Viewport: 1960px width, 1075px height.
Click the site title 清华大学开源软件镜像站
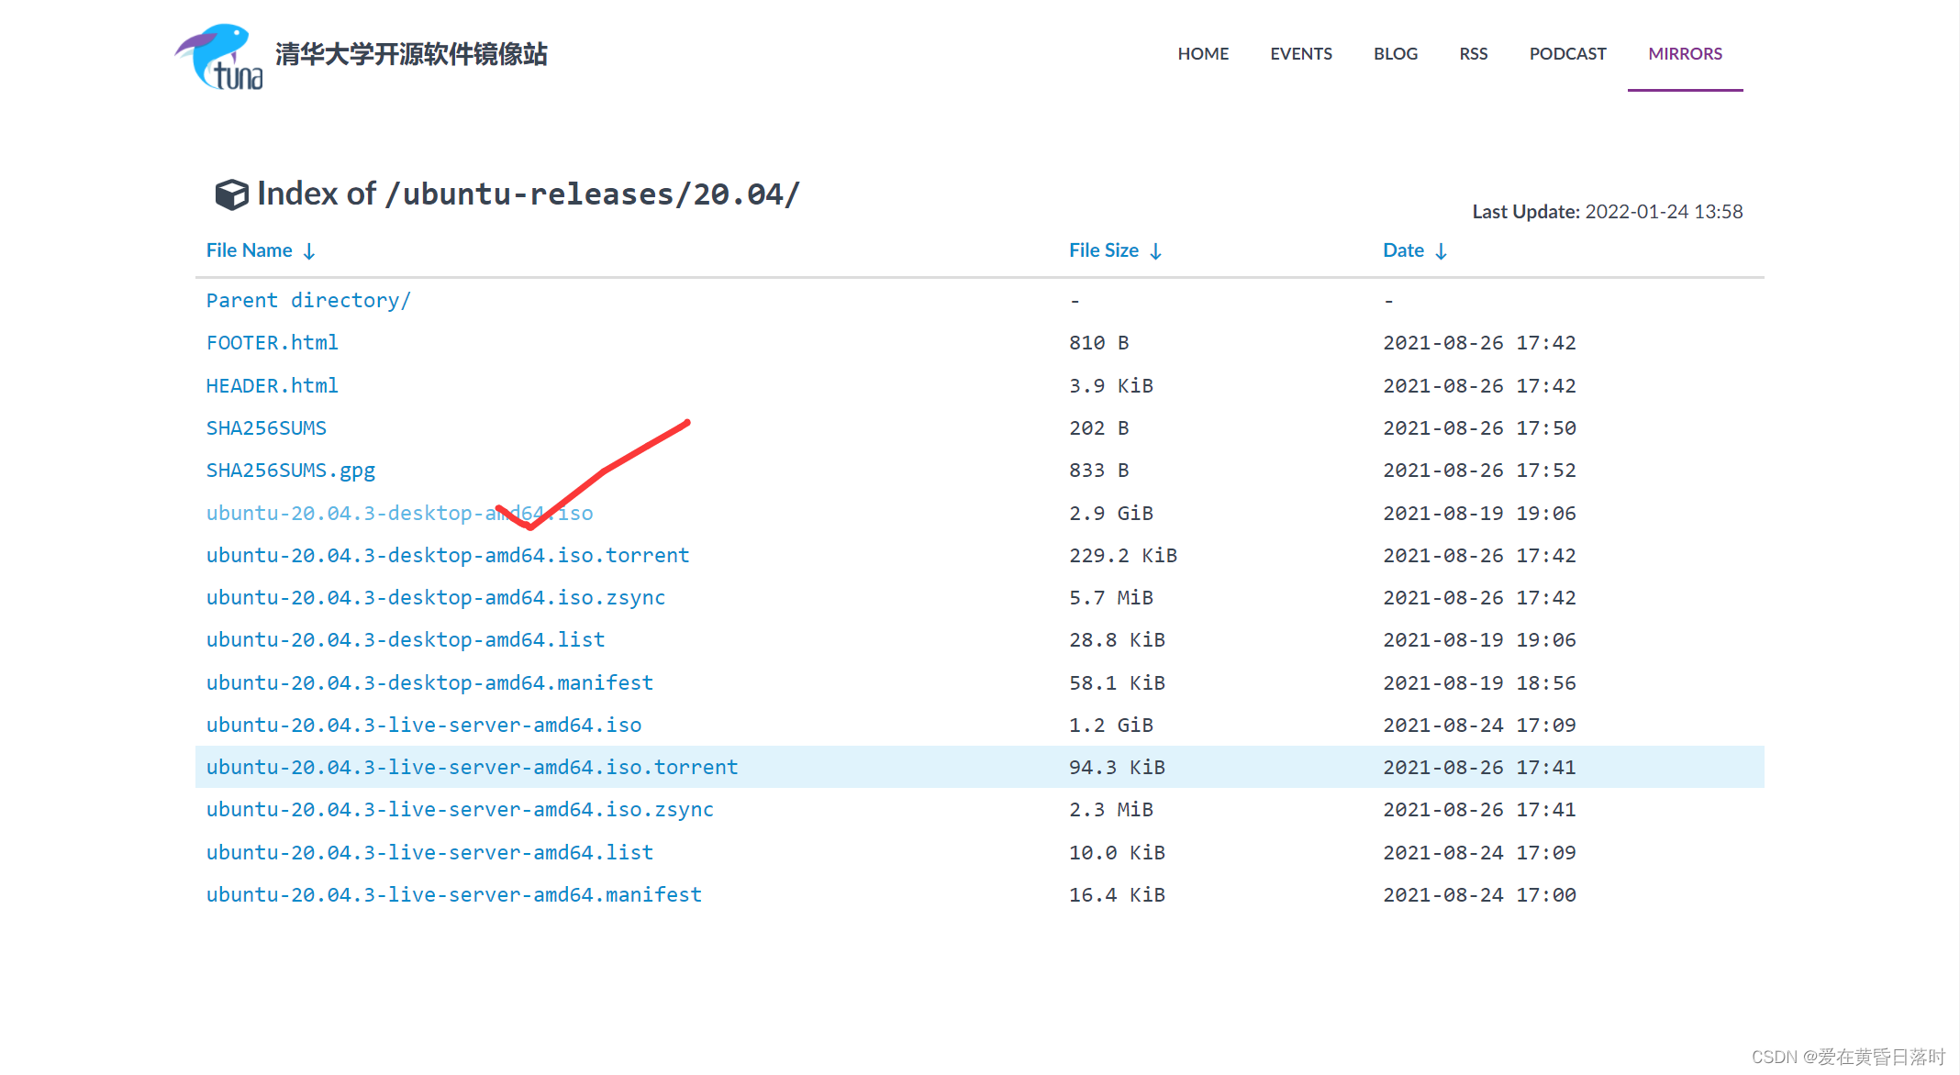411,54
